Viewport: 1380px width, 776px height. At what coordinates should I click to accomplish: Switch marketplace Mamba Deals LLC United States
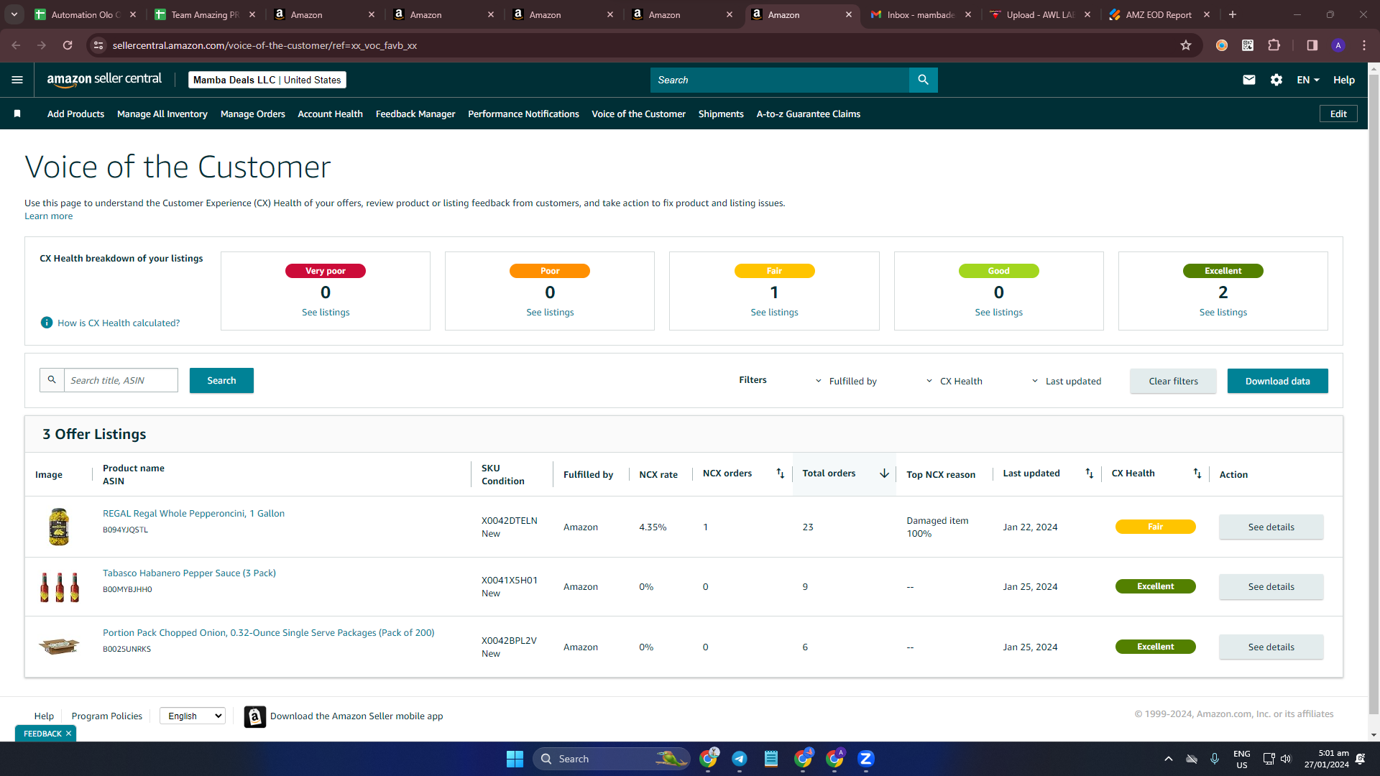[267, 80]
